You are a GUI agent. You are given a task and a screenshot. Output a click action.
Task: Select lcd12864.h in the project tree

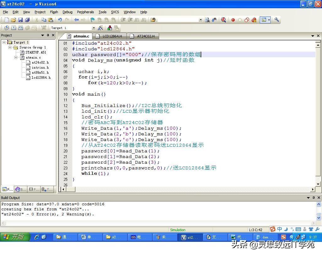point(41,77)
